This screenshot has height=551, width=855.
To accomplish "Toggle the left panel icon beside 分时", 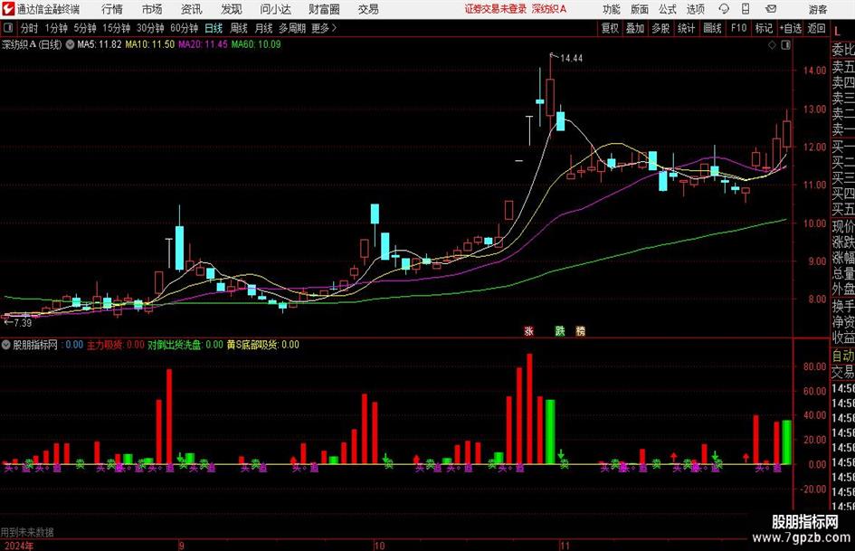I will point(7,28).
